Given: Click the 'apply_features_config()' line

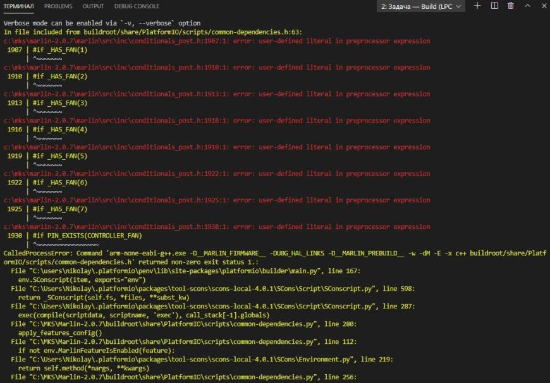Looking at the screenshot, I should coord(60,333).
